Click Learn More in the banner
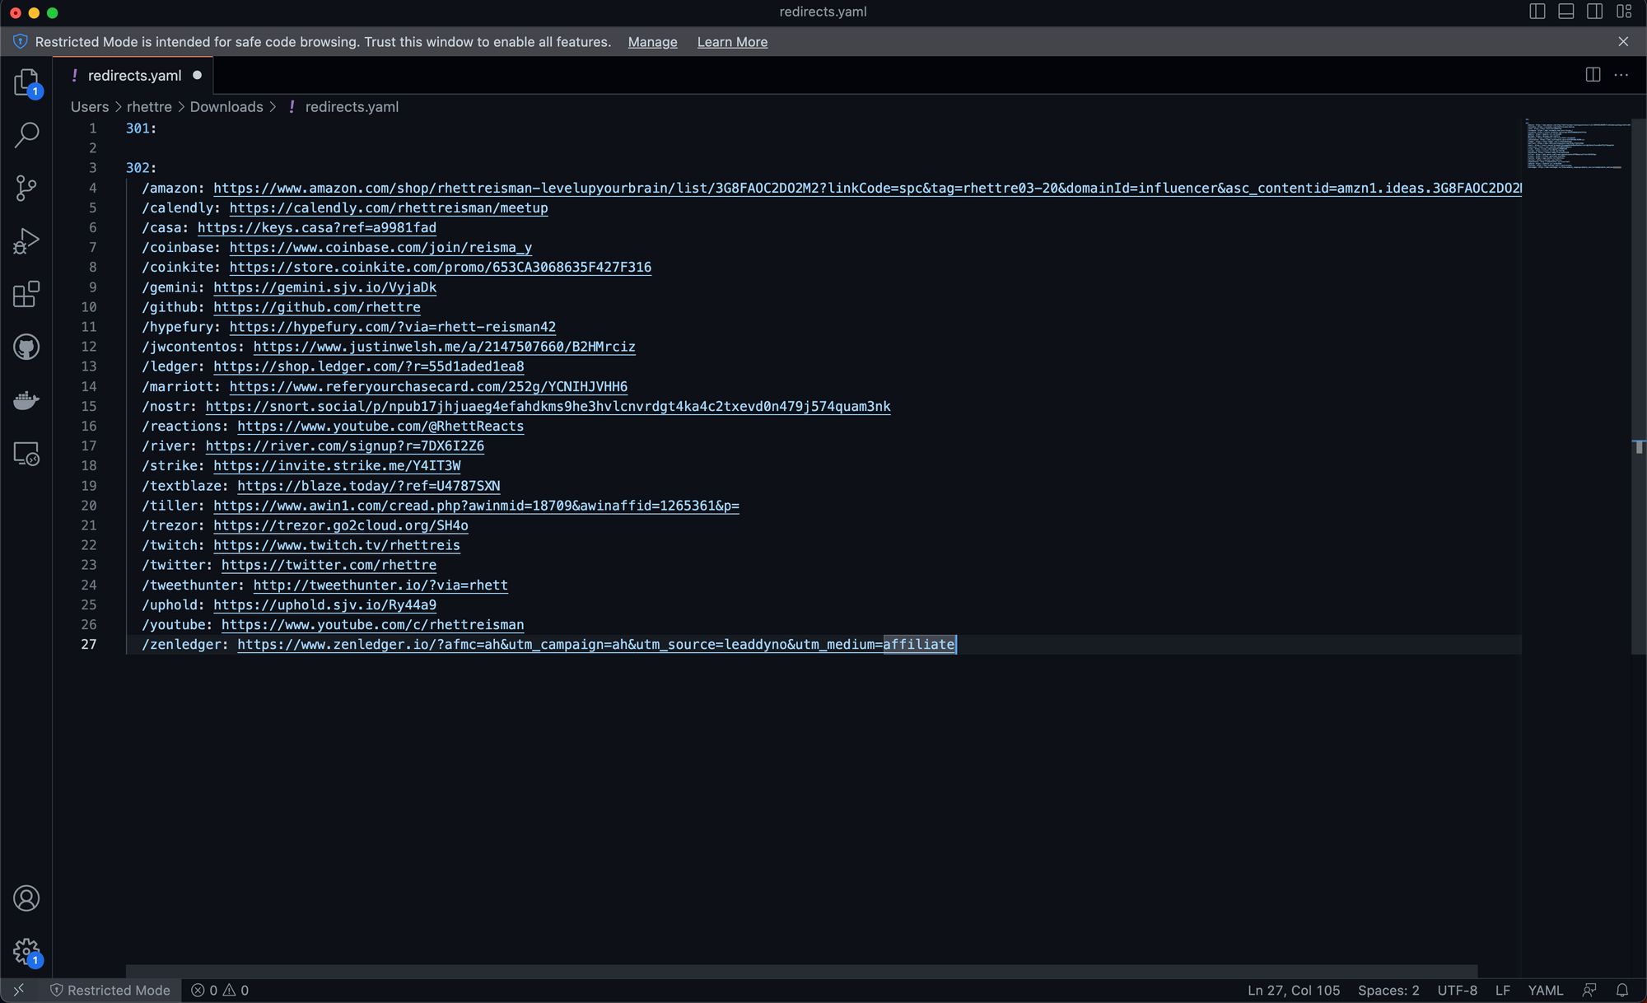 [x=732, y=42]
